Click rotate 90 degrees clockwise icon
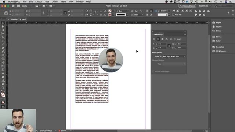This screenshot has height=132, width=235. [87, 11]
